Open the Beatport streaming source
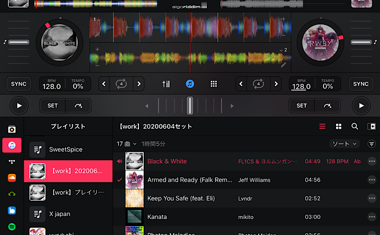This screenshot has width=380, height=235. pos(12,194)
